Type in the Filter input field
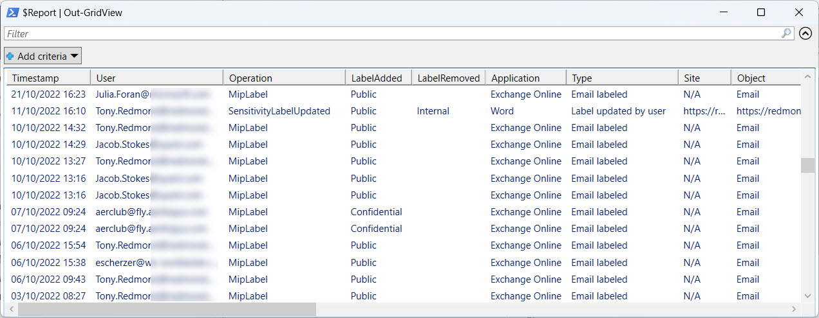 click(x=386, y=33)
